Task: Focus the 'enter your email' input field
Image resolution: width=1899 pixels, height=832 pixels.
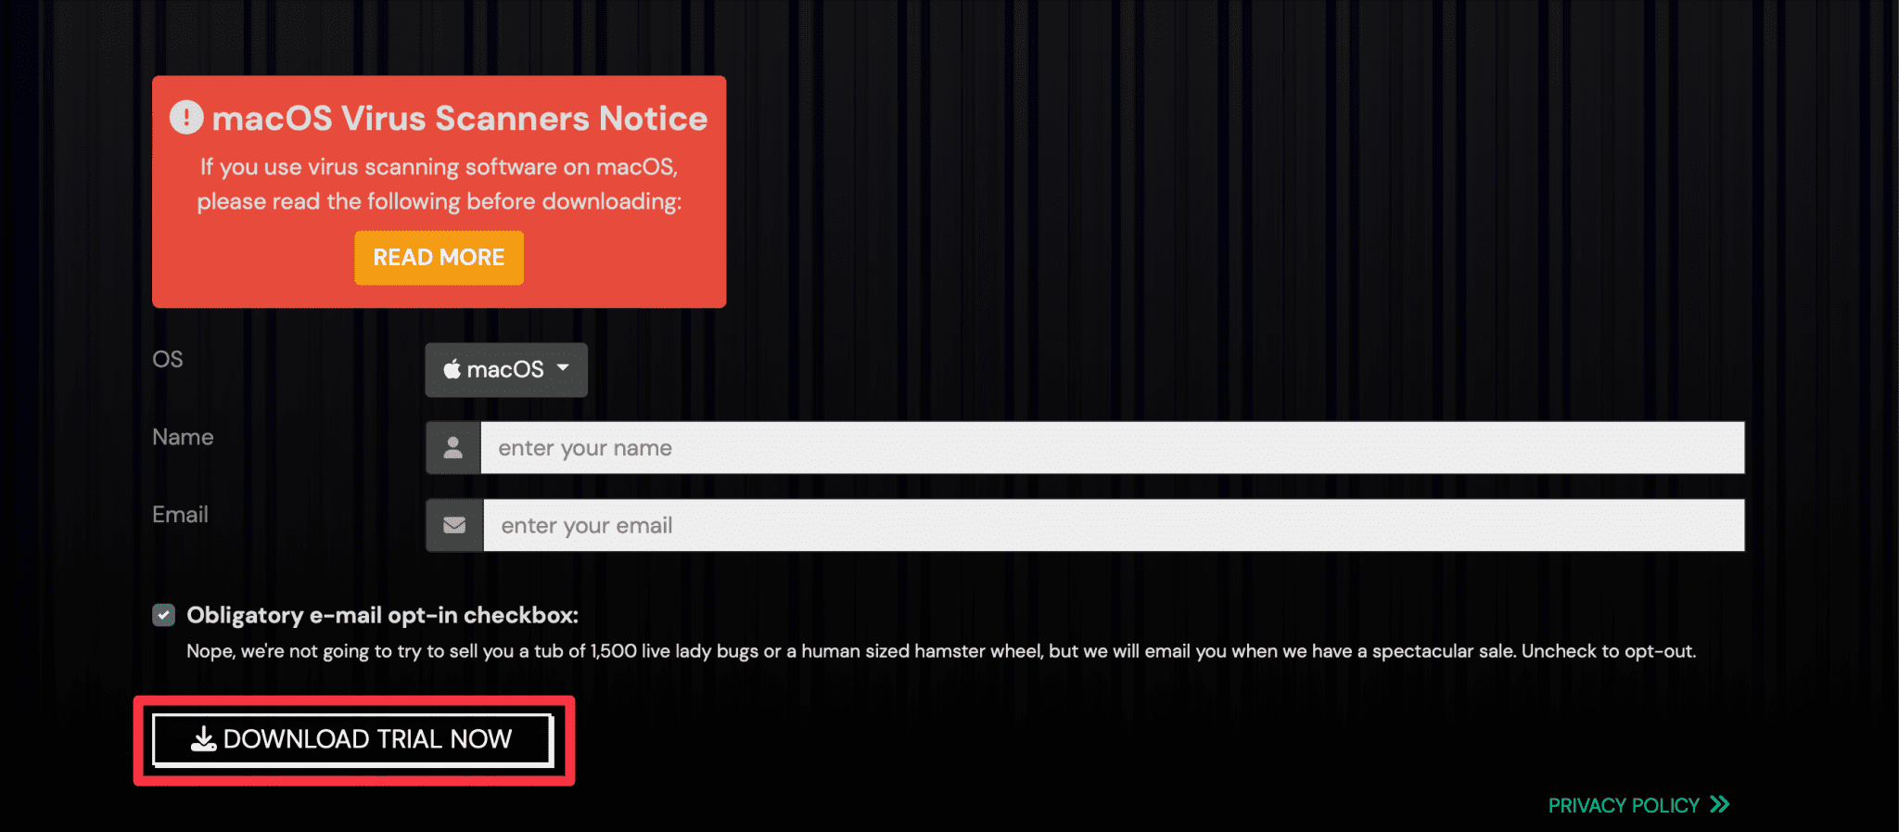Action: click(x=1113, y=526)
